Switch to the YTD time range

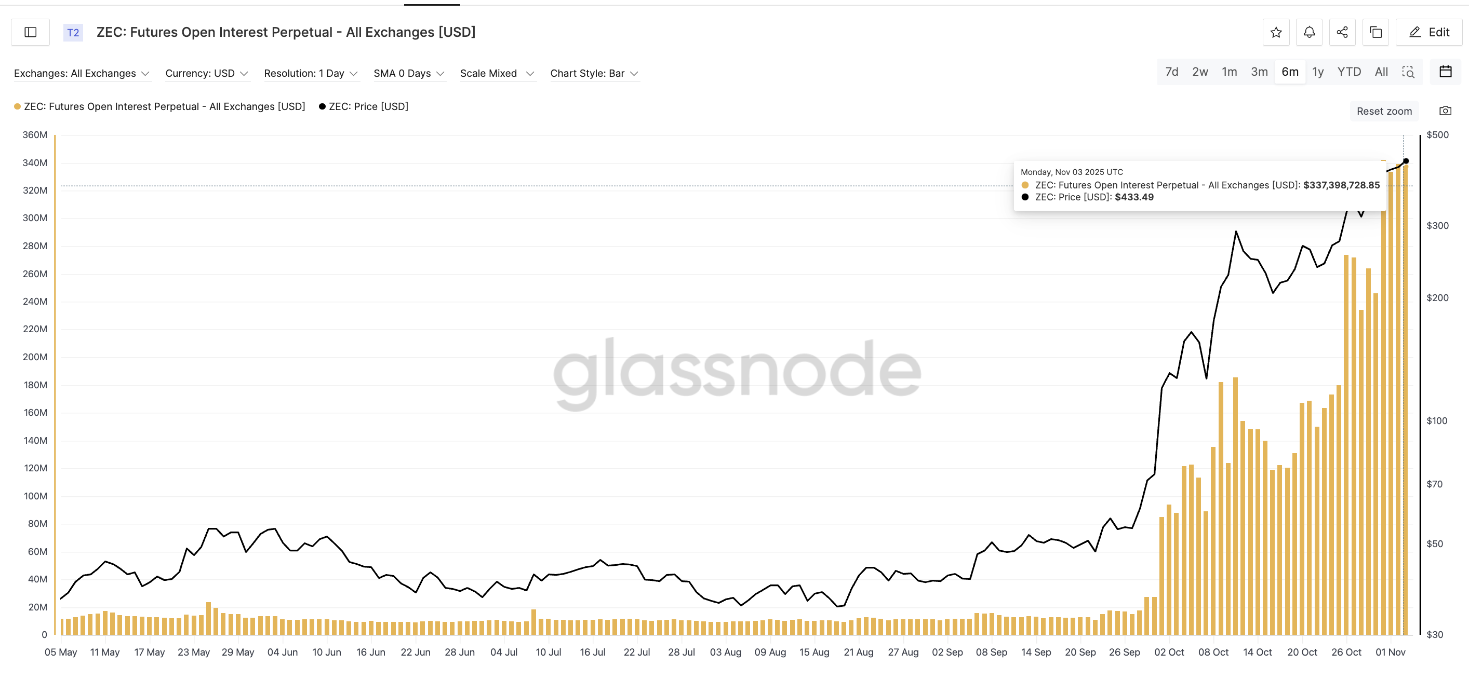[x=1349, y=72]
